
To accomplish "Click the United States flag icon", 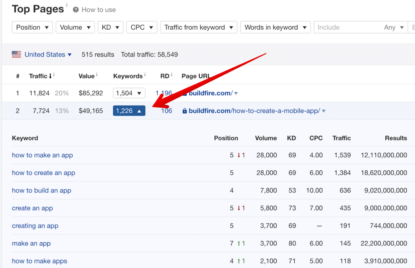I will coord(16,54).
